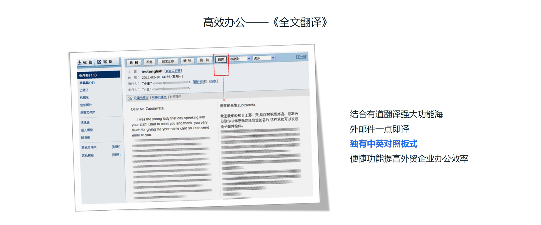Click the 只顯示譯文 show-translation link

tap(159, 97)
